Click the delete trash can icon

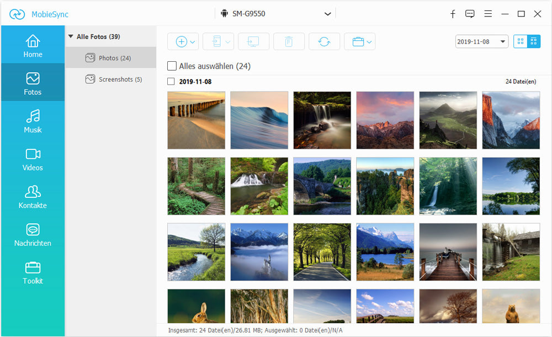click(289, 42)
